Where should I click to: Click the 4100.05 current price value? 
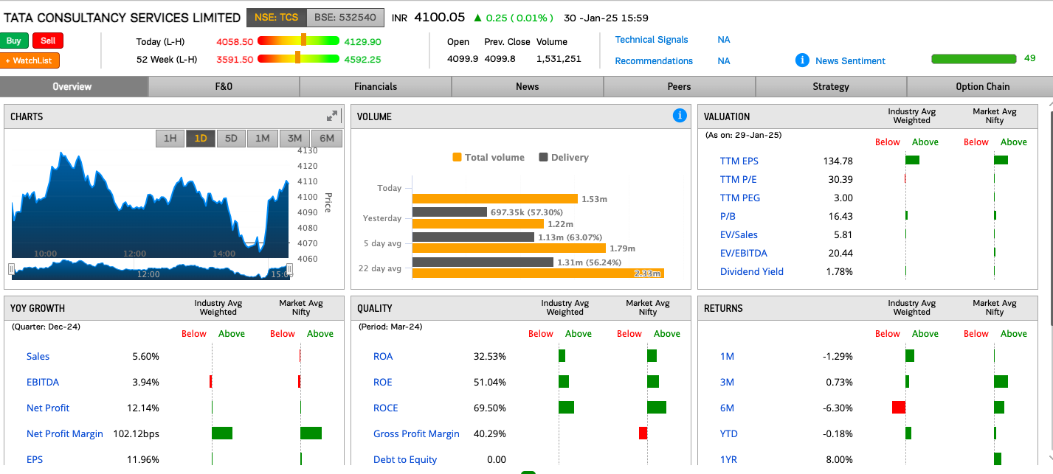[440, 17]
